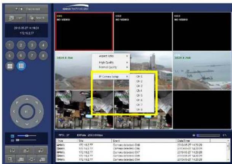
Task: Select channel 5 round button
Action: pos(10,56)
